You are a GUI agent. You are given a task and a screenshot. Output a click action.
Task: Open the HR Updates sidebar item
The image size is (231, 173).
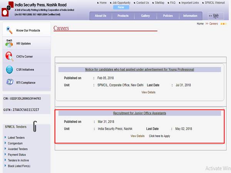point(27,43)
